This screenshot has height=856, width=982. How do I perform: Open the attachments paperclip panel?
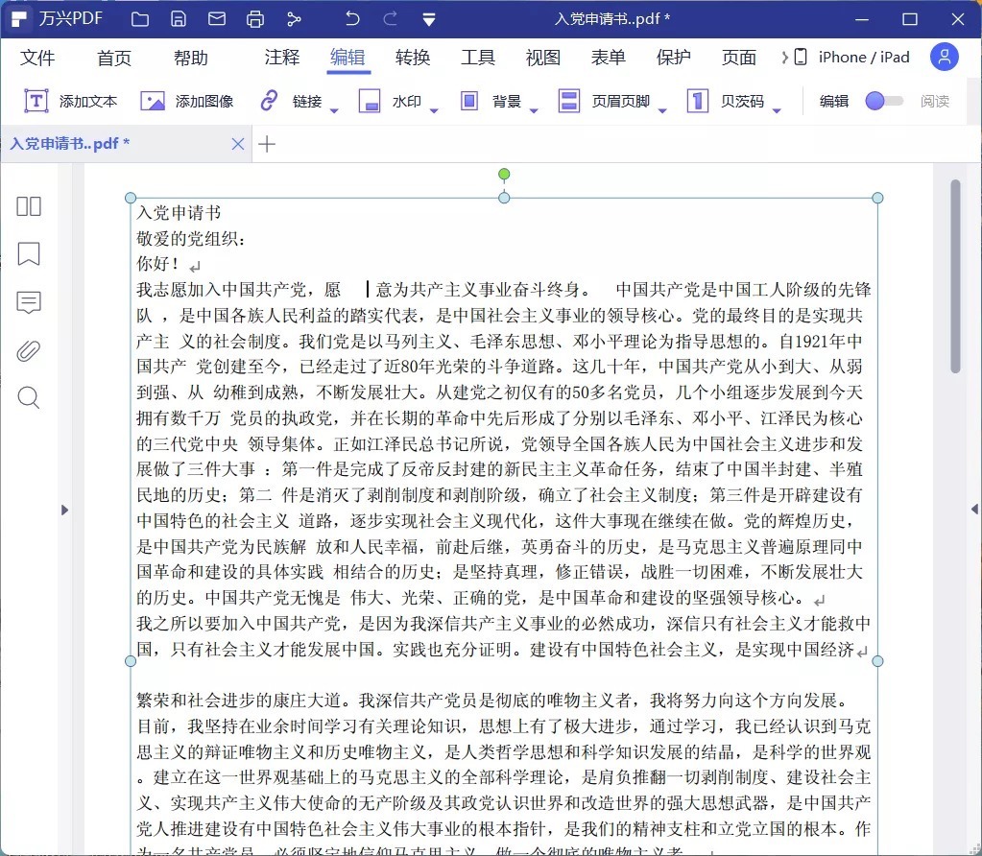pos(29,350)
